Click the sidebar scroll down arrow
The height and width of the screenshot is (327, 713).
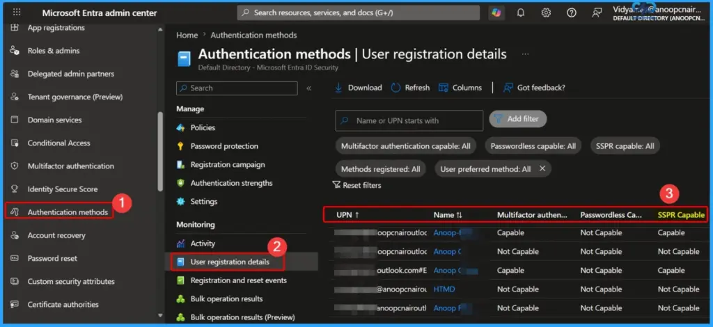[x=160, y=315]
